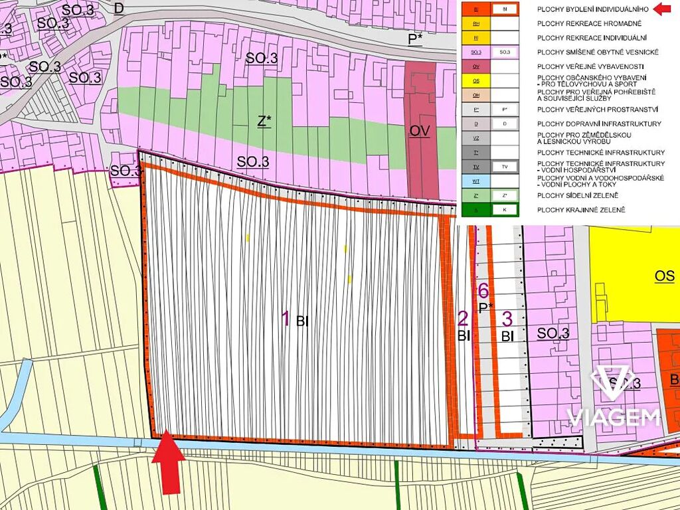Click the crimson OV legend swatch

click(476, 66)
